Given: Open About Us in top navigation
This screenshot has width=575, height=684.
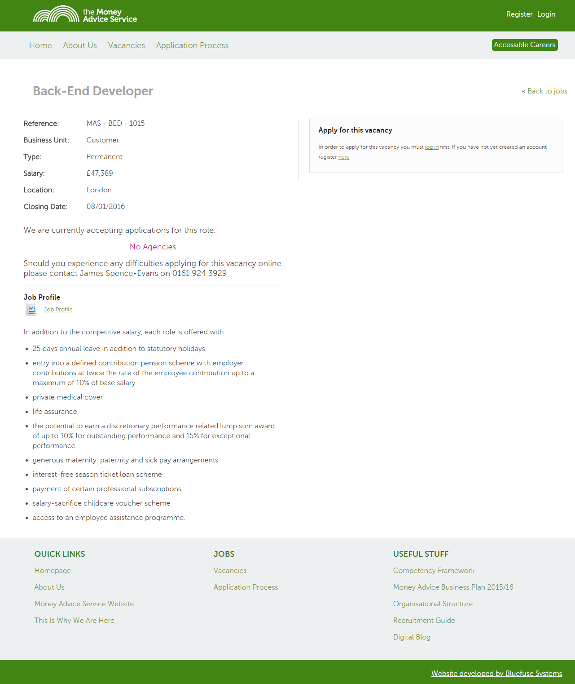Looking at the screenshot, I should [80, 45].
